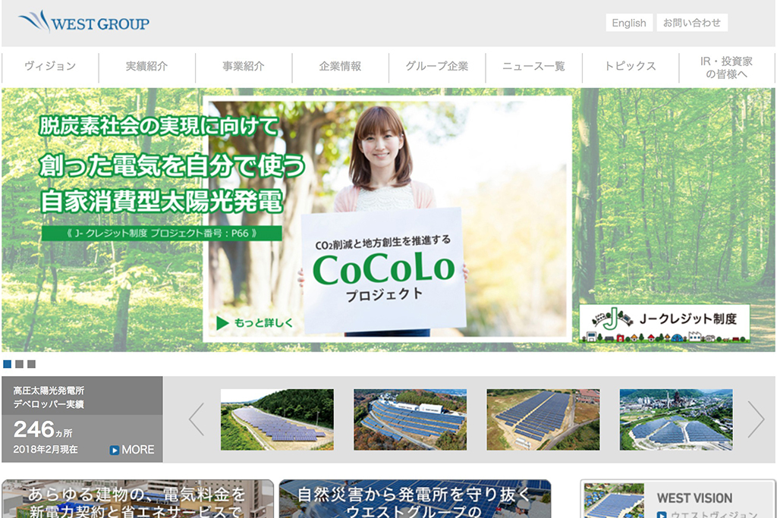Select the second slide indicator square

click(19, 364)
